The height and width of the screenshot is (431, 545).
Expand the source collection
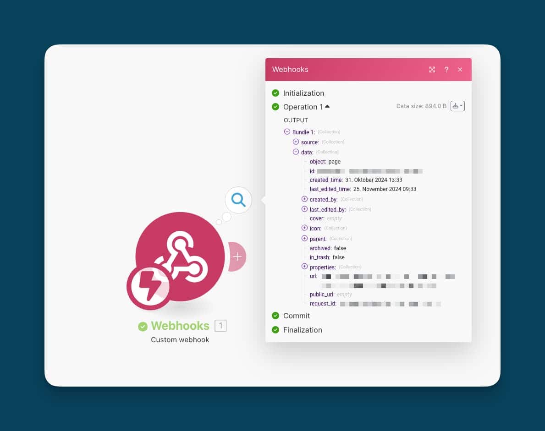(296, 142)
